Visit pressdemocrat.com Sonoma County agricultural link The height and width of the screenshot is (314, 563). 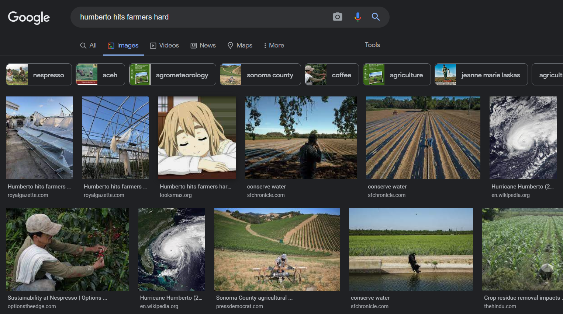[254, 298]
